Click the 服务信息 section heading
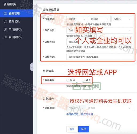This screenshot has width=137, height=134. point(48,71)
